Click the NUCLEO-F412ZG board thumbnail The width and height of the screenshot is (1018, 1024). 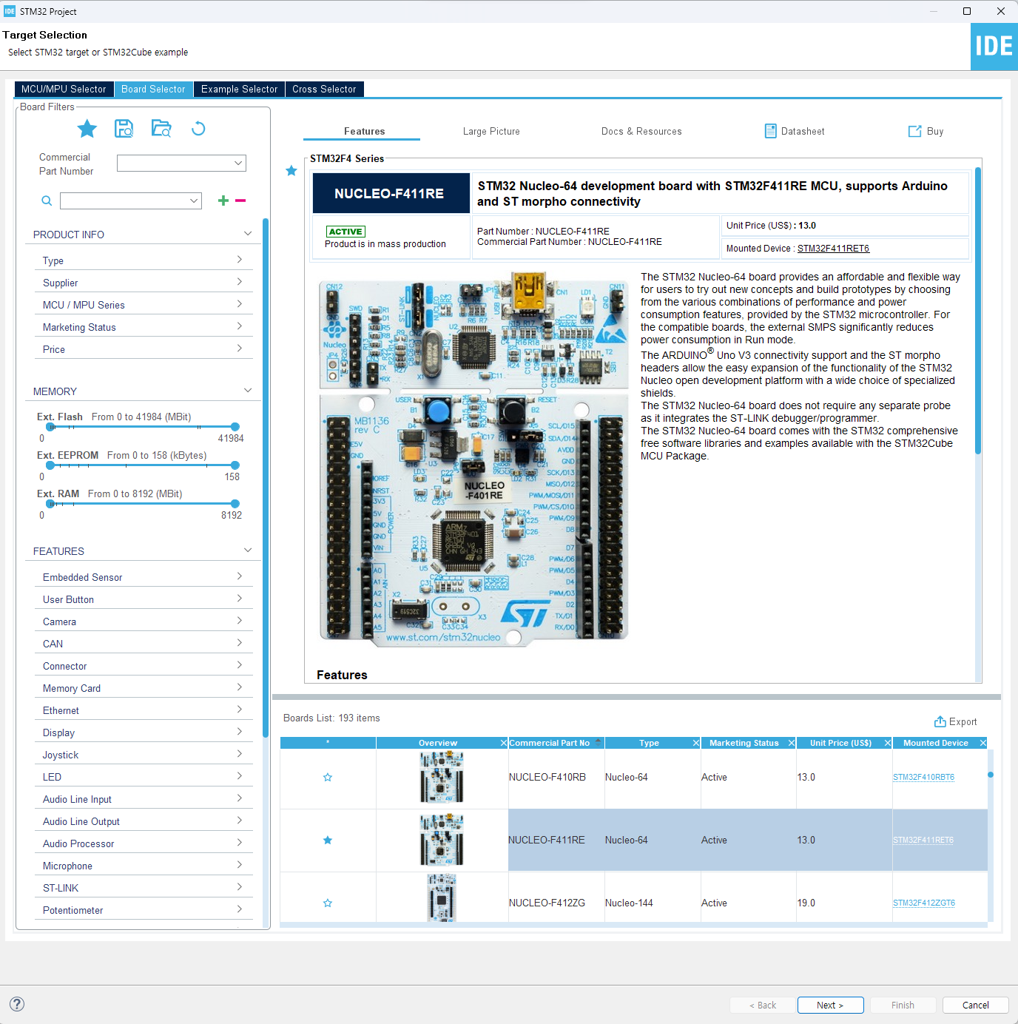tap(442, 898)
